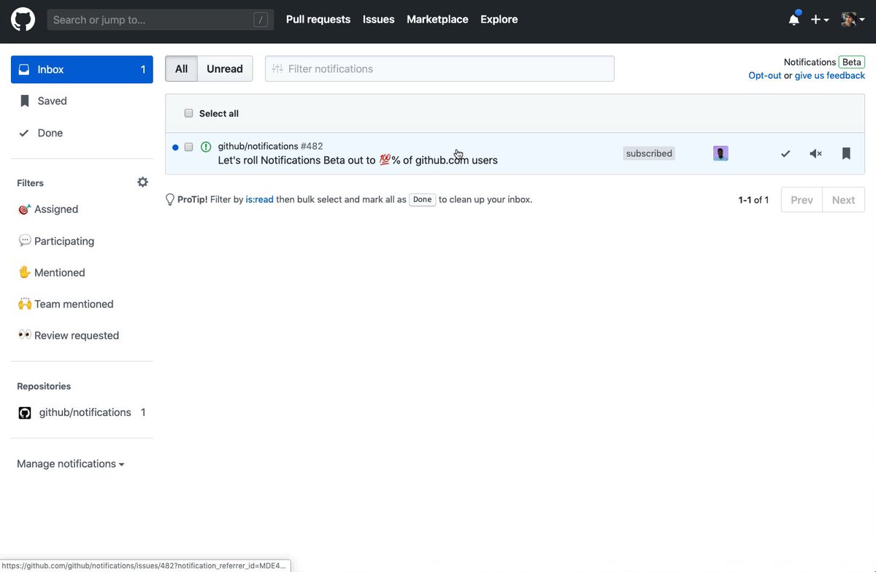Image resolution: width=876 pixels, height=572 pixels.
Task: Expand the Manage notifications dropdown
Action: click(70, 463)
